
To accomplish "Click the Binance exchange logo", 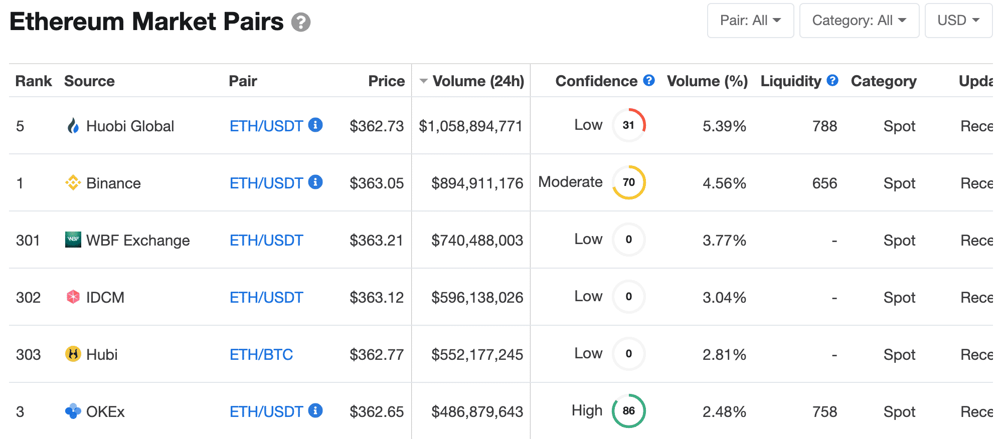I will (x=73, y=183).
